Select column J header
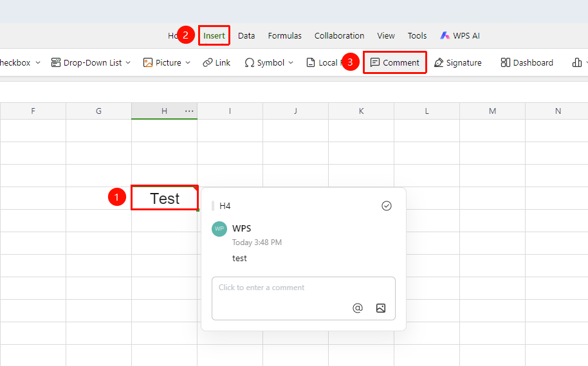This screenshot has height=366, width=588. 295,111
